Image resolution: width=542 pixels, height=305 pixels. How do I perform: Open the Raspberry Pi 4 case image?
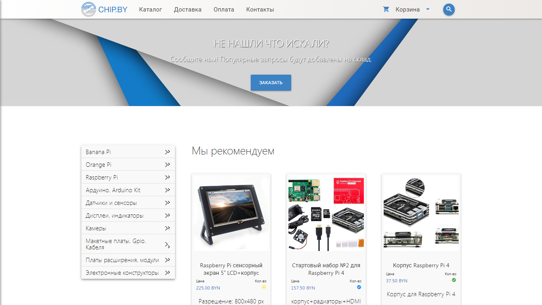click(x=421, y=213)
